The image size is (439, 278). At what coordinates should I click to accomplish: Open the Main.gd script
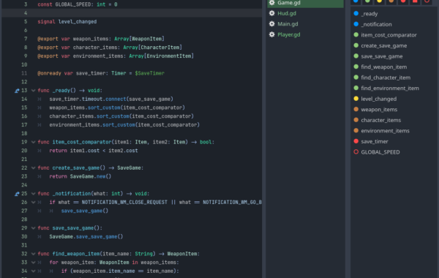(x=305, y=24)
